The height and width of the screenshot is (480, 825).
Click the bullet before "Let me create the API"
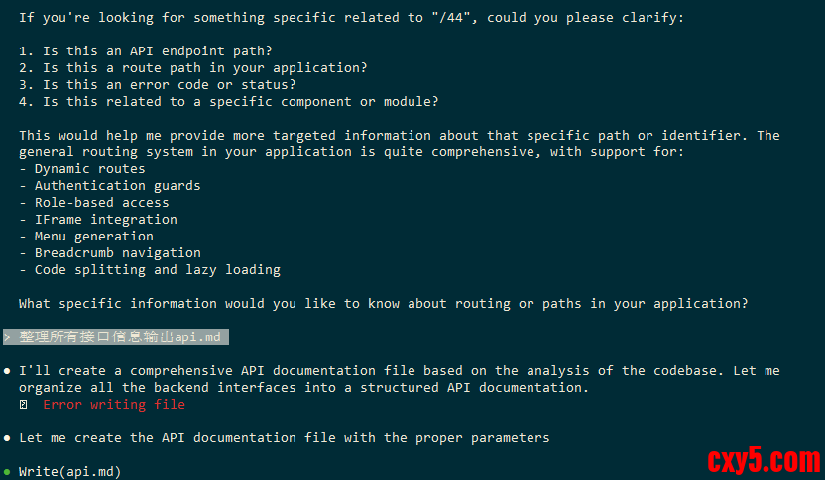(x=8, y=438)
